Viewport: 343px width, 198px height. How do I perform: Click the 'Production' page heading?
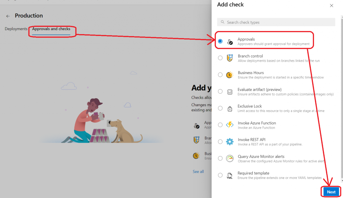(x=29, y=16)
